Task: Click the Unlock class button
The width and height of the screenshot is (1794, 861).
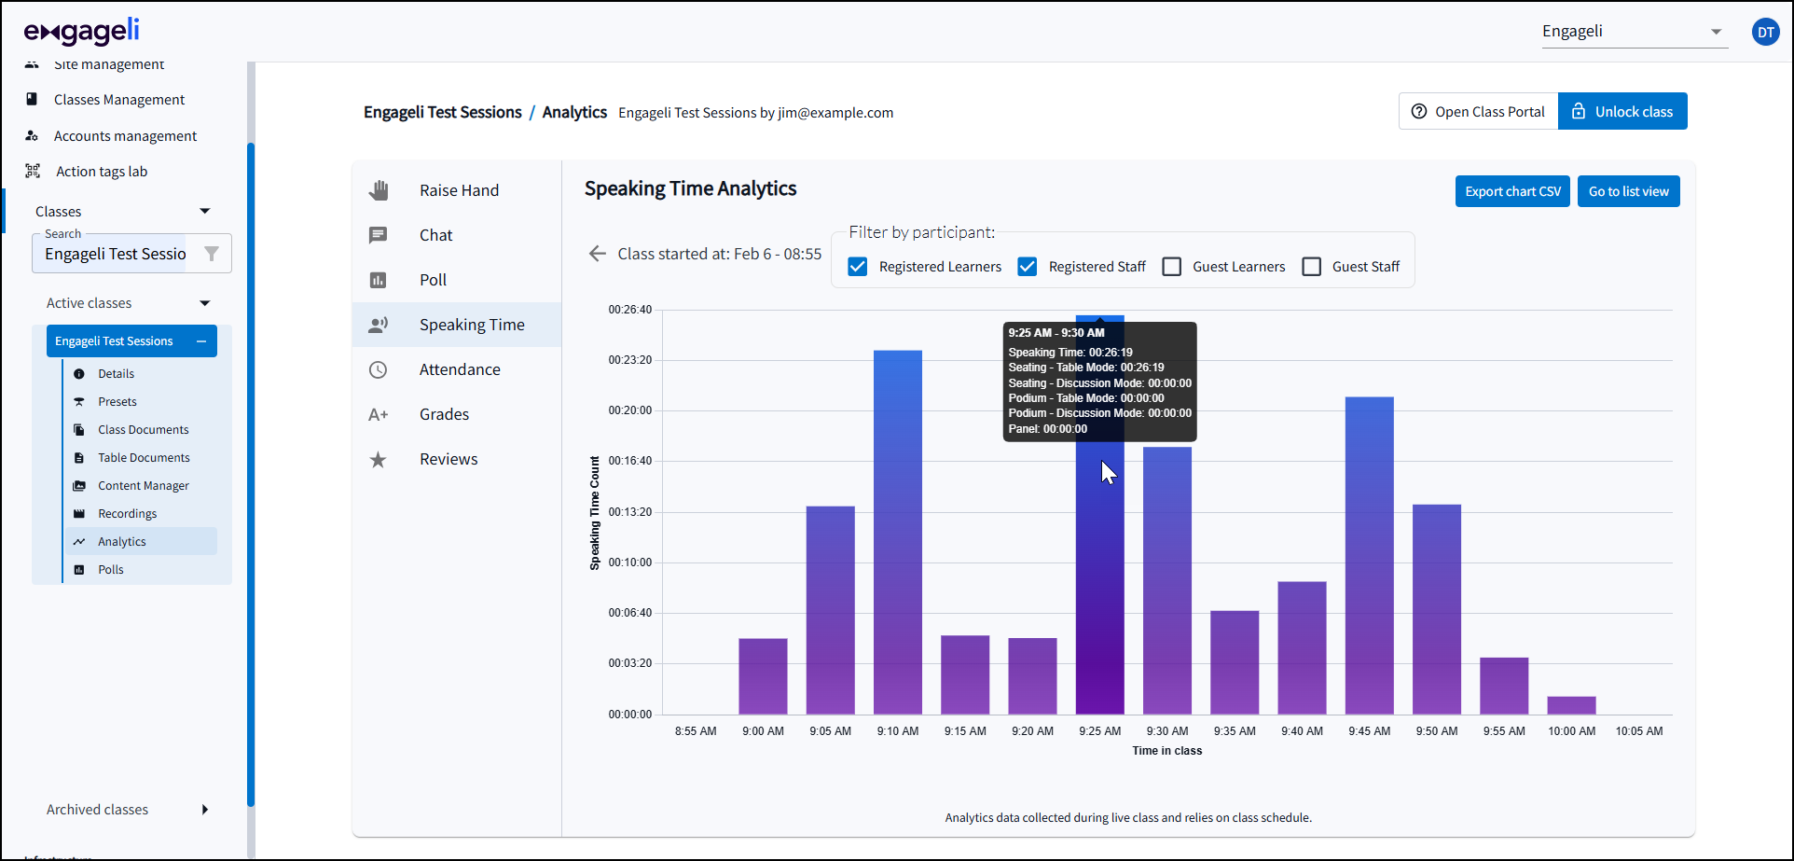Action: pyautogui.click(x=1622, y=111)
